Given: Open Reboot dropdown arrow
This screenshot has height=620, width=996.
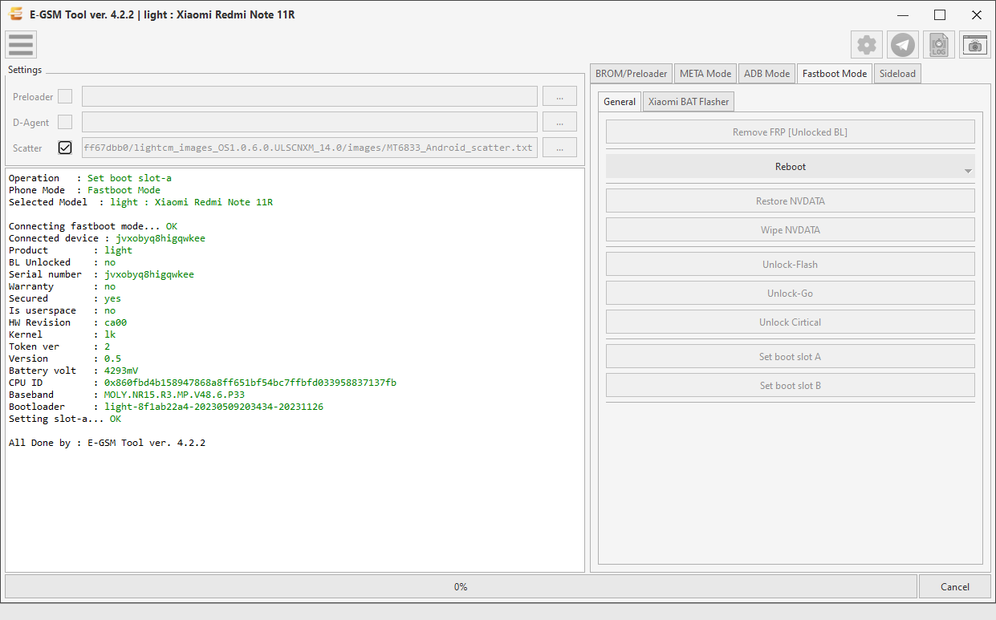Looking at the screenshot, I should coord(968,171).
